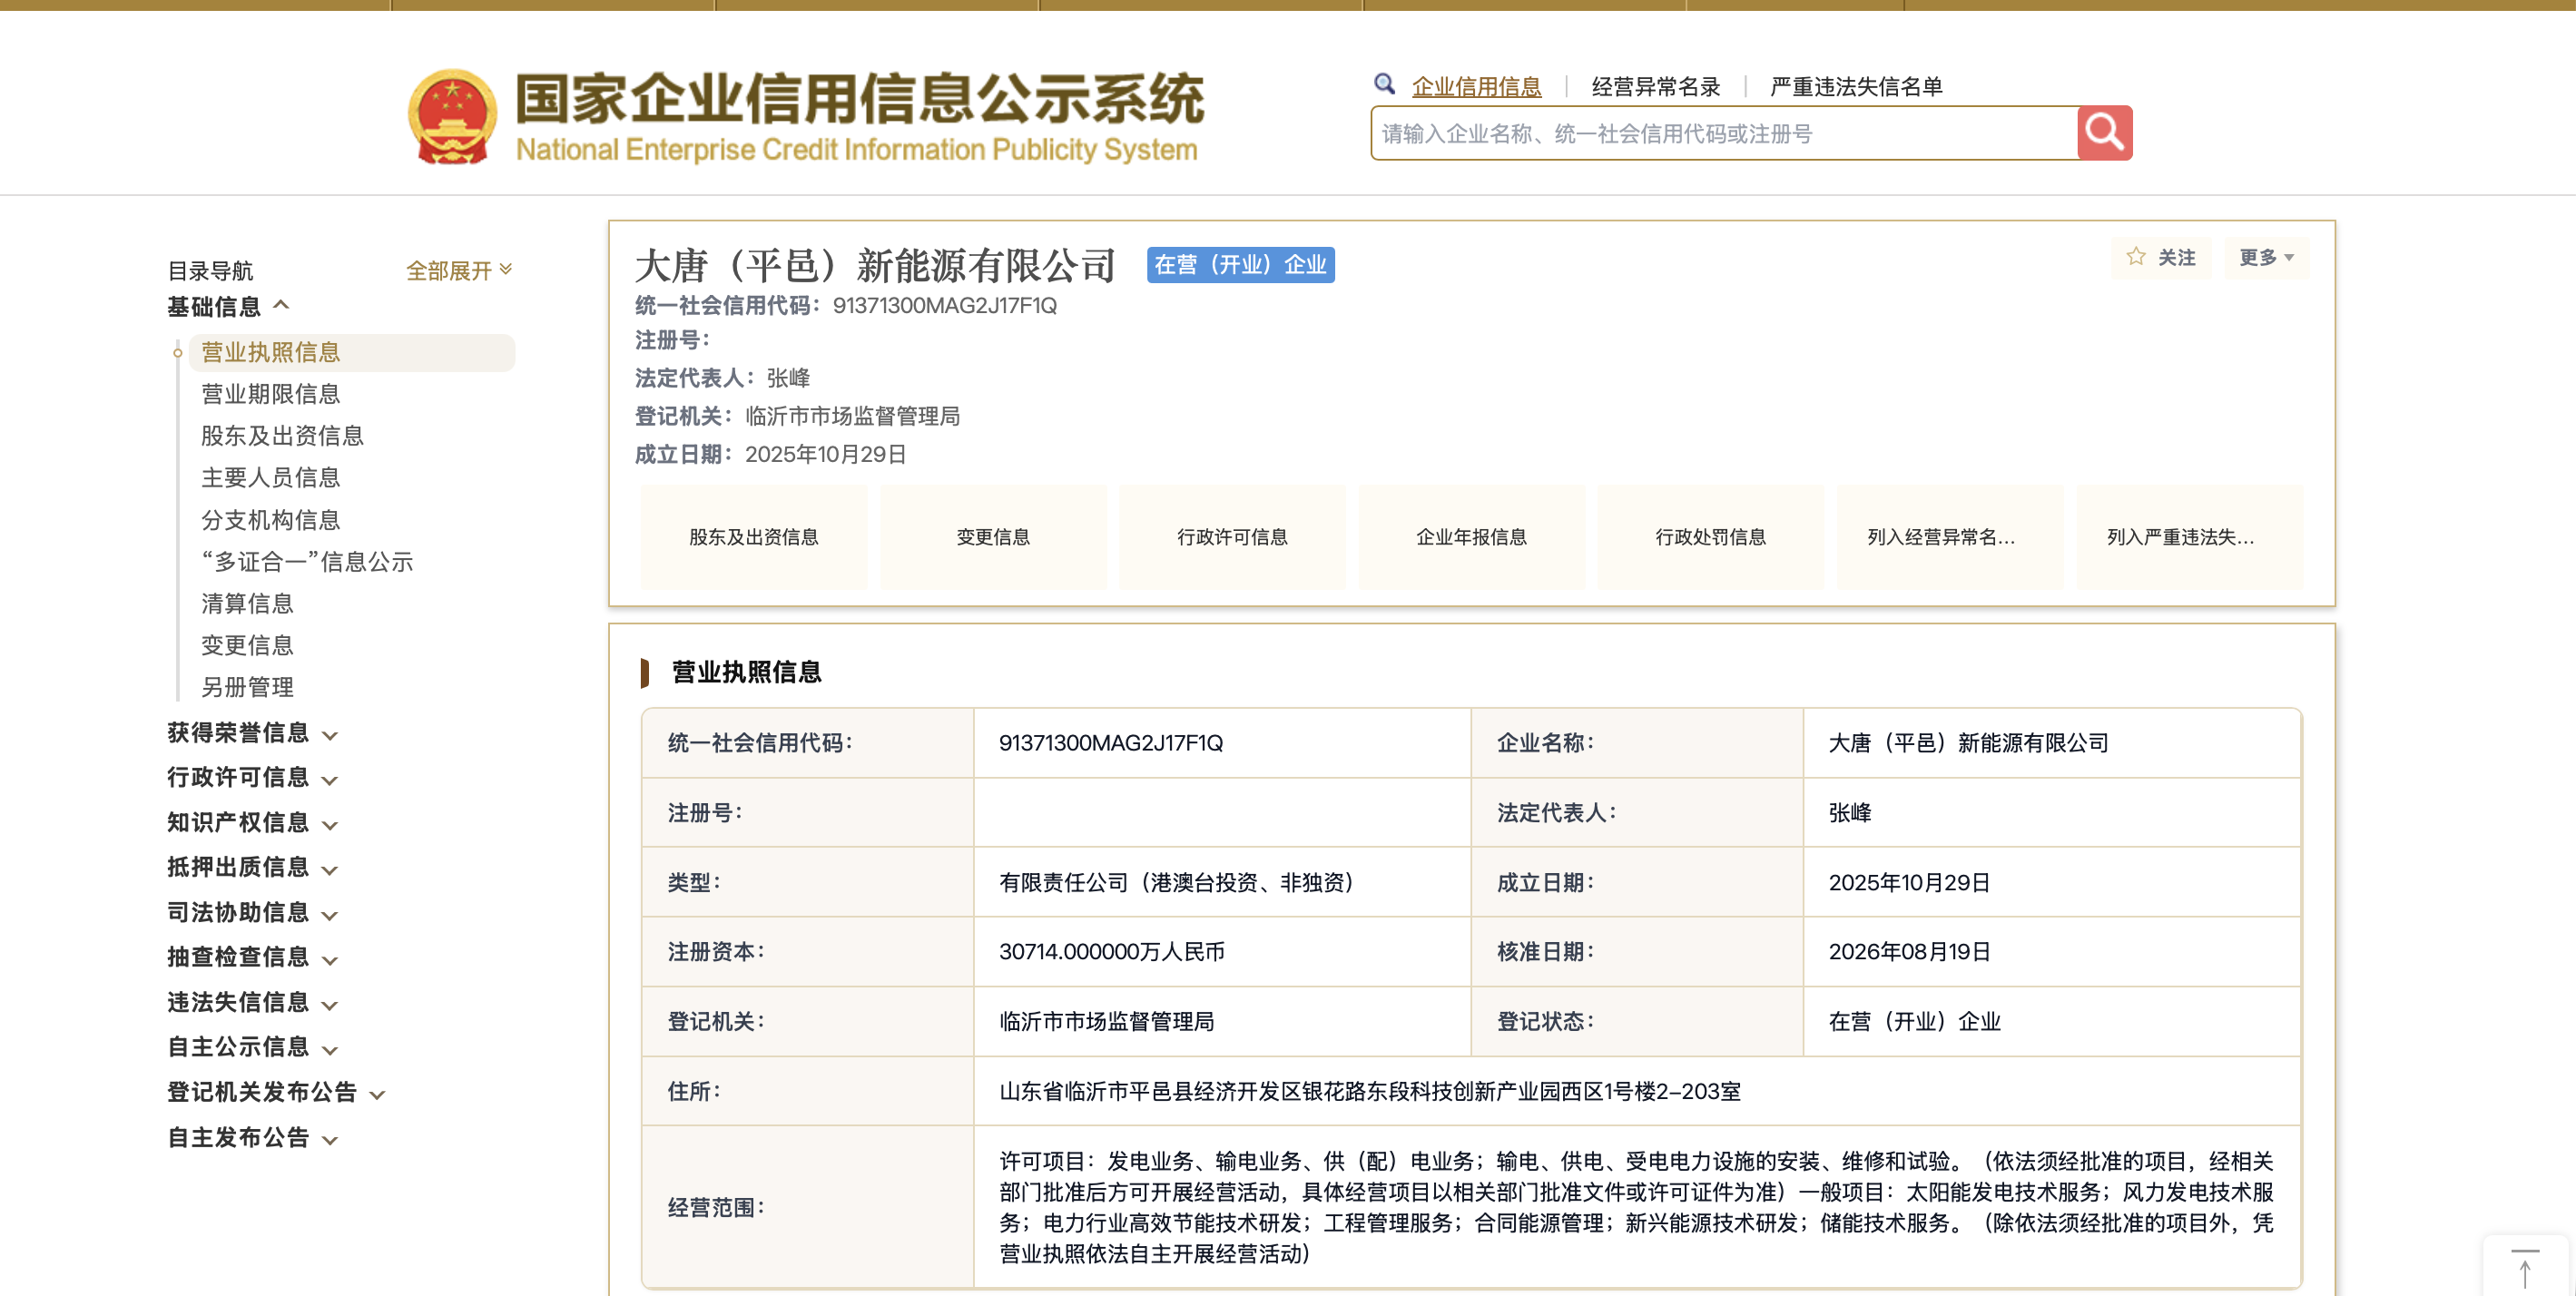This screenshot has width=2576, height=1296.
Task: Expand the 抽查检查信息 section
Action: point(253,957)
